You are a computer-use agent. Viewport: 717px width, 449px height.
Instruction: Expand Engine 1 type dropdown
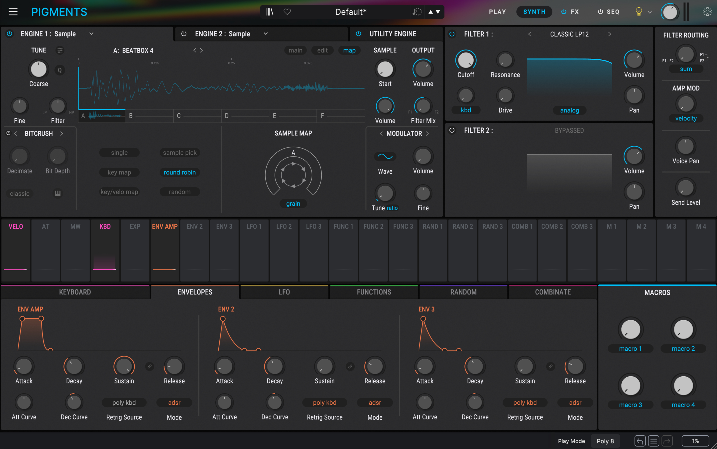pyautogui.click(x=91, y=34)
